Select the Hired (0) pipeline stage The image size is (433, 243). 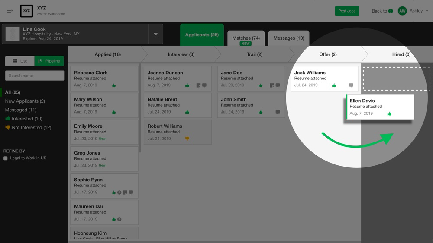pos(401,54)
